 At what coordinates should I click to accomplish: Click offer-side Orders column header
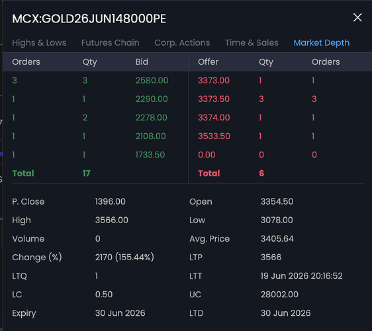(326, 62)
